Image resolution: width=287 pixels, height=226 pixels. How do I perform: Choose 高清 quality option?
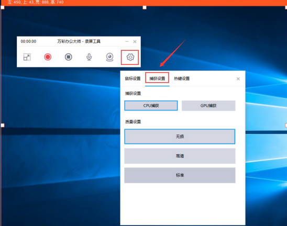click(x=180, y=156)
